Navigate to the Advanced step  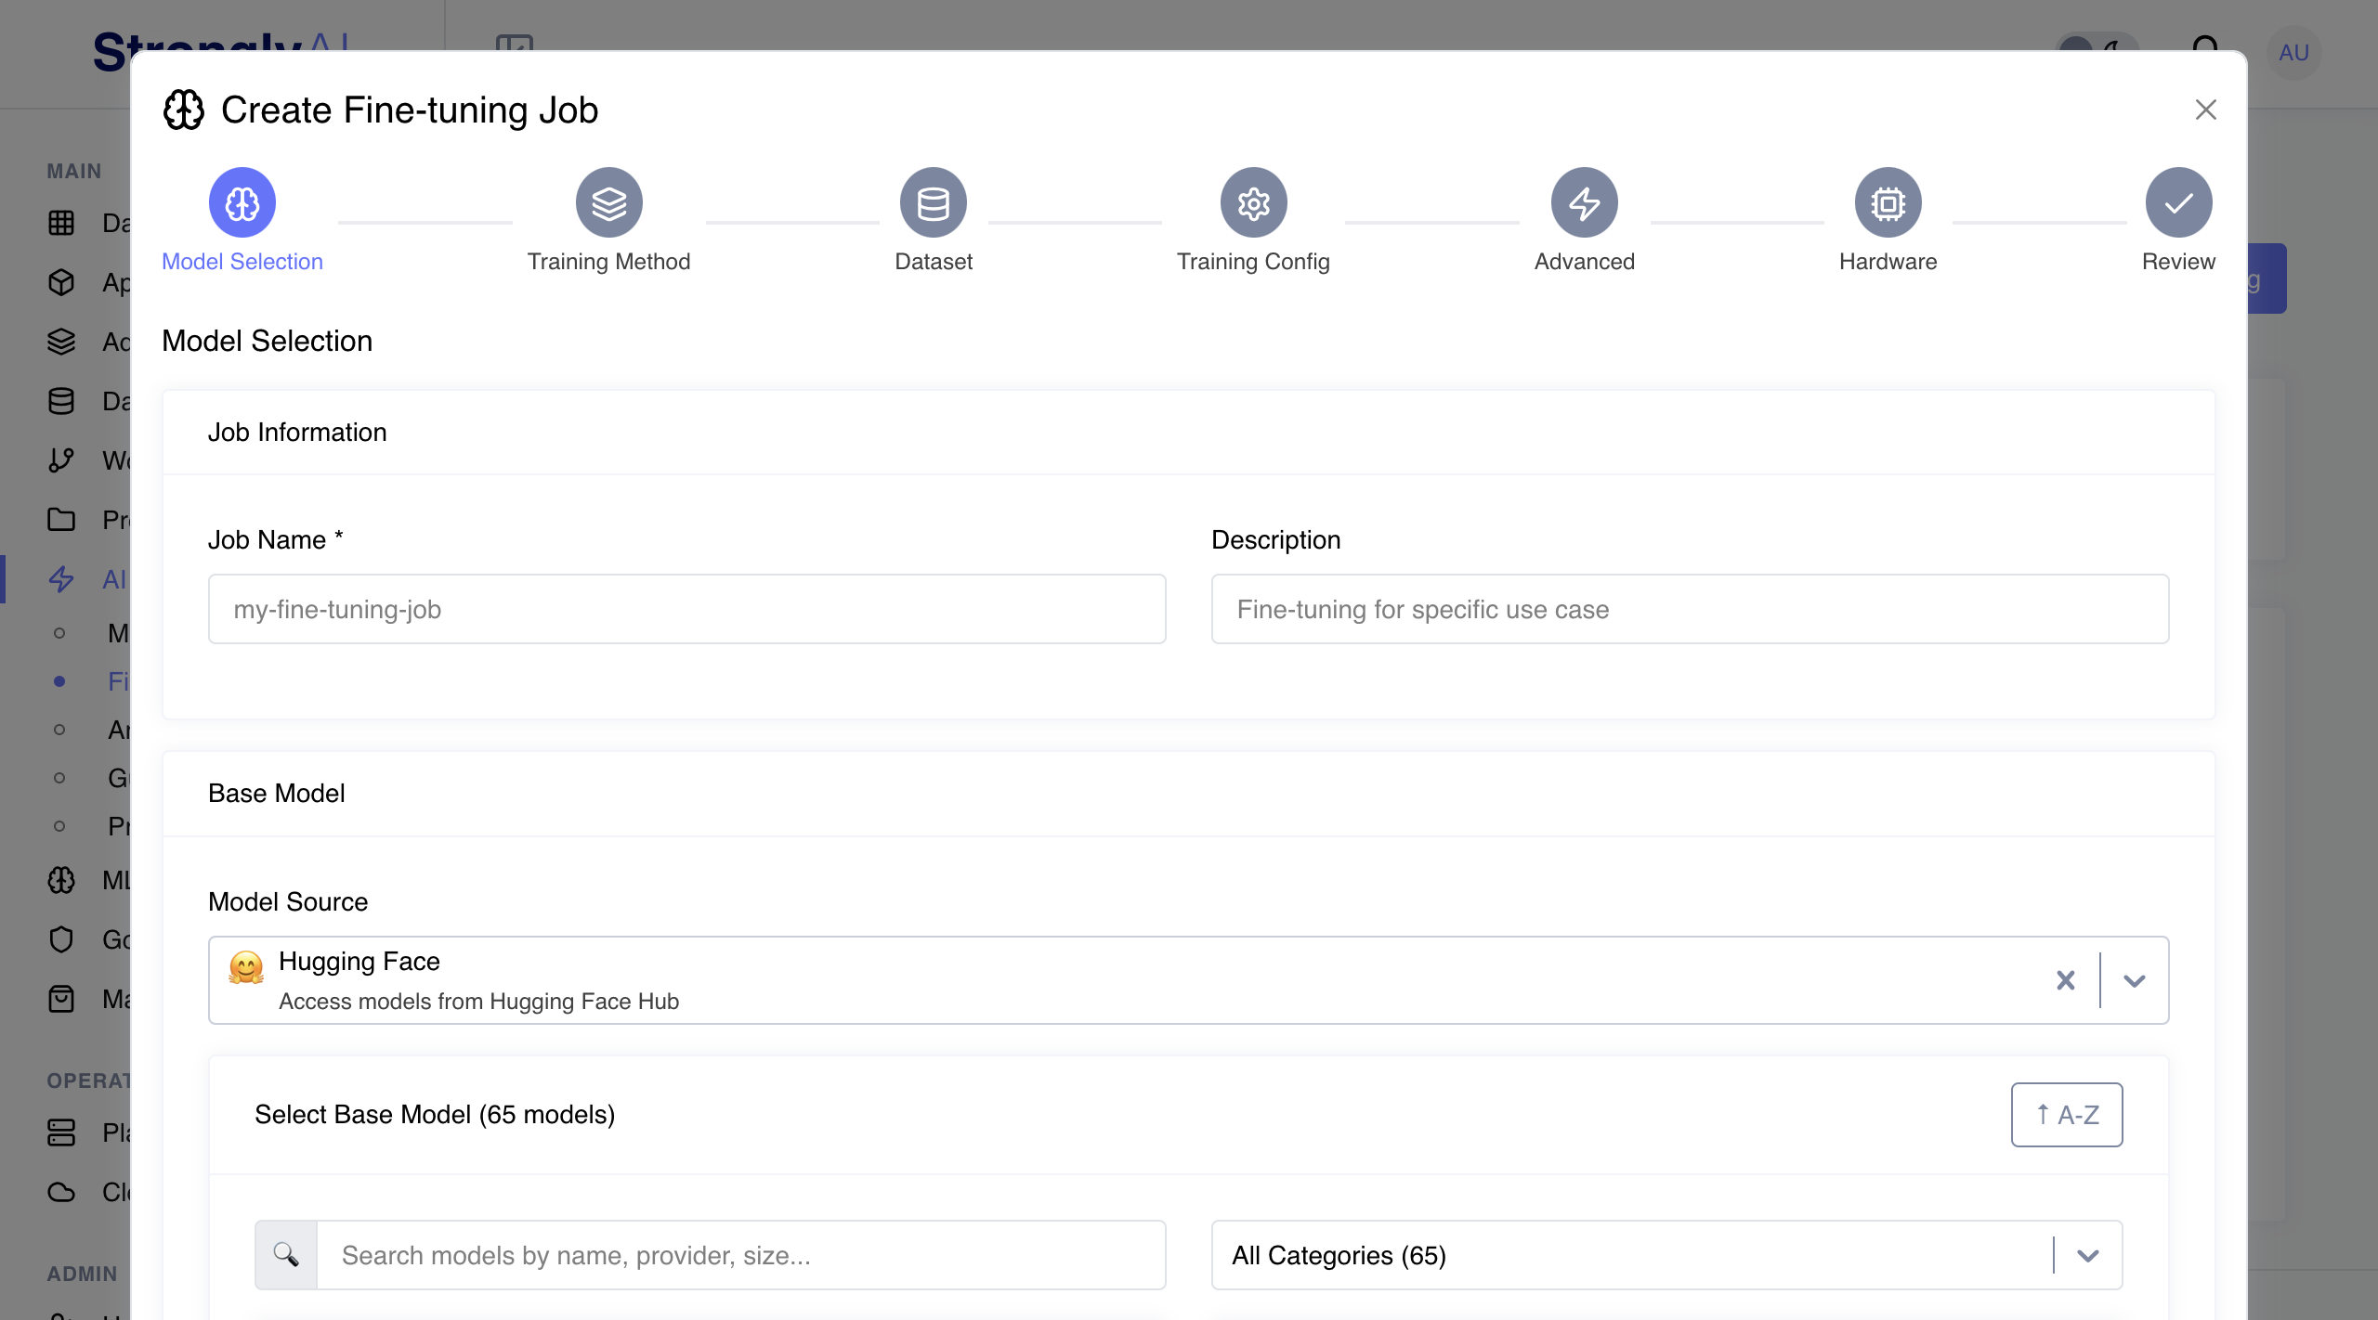coord(1584,201)
